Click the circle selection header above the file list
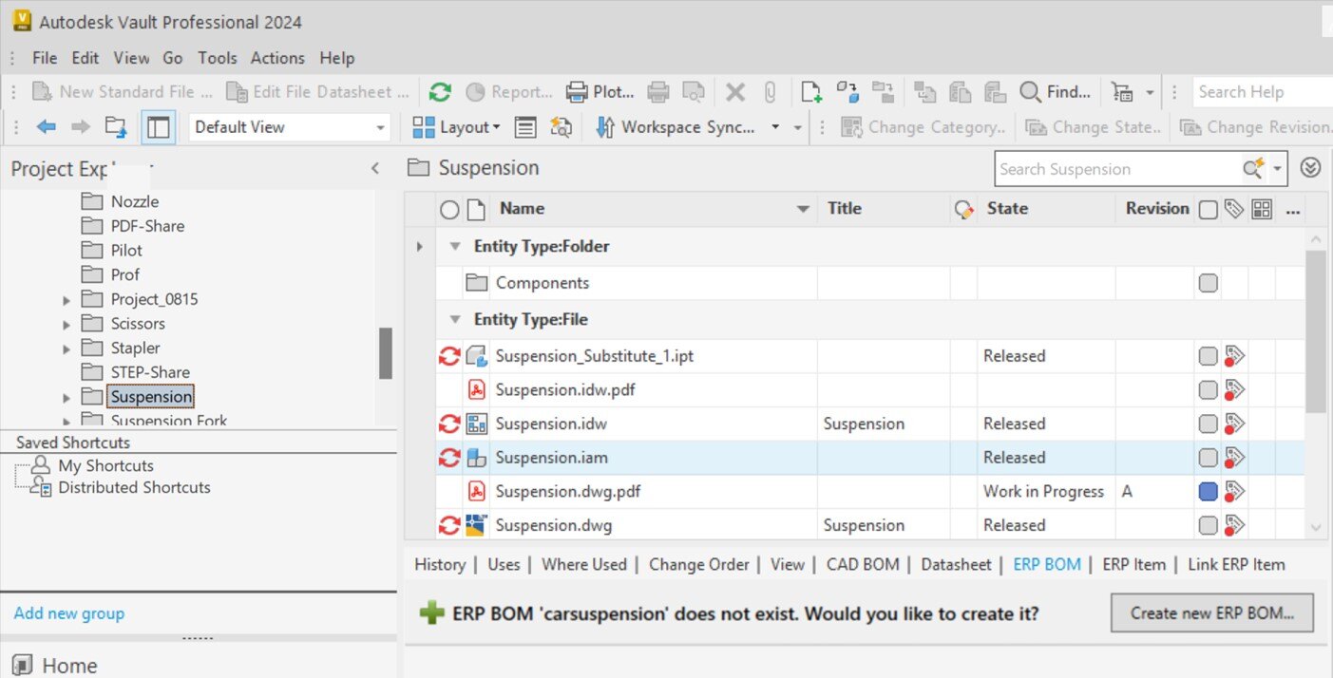Image resolution: width=1333 pixels, height=678 pixels. point(448,208)
